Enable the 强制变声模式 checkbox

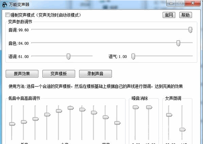click(7, 15)
